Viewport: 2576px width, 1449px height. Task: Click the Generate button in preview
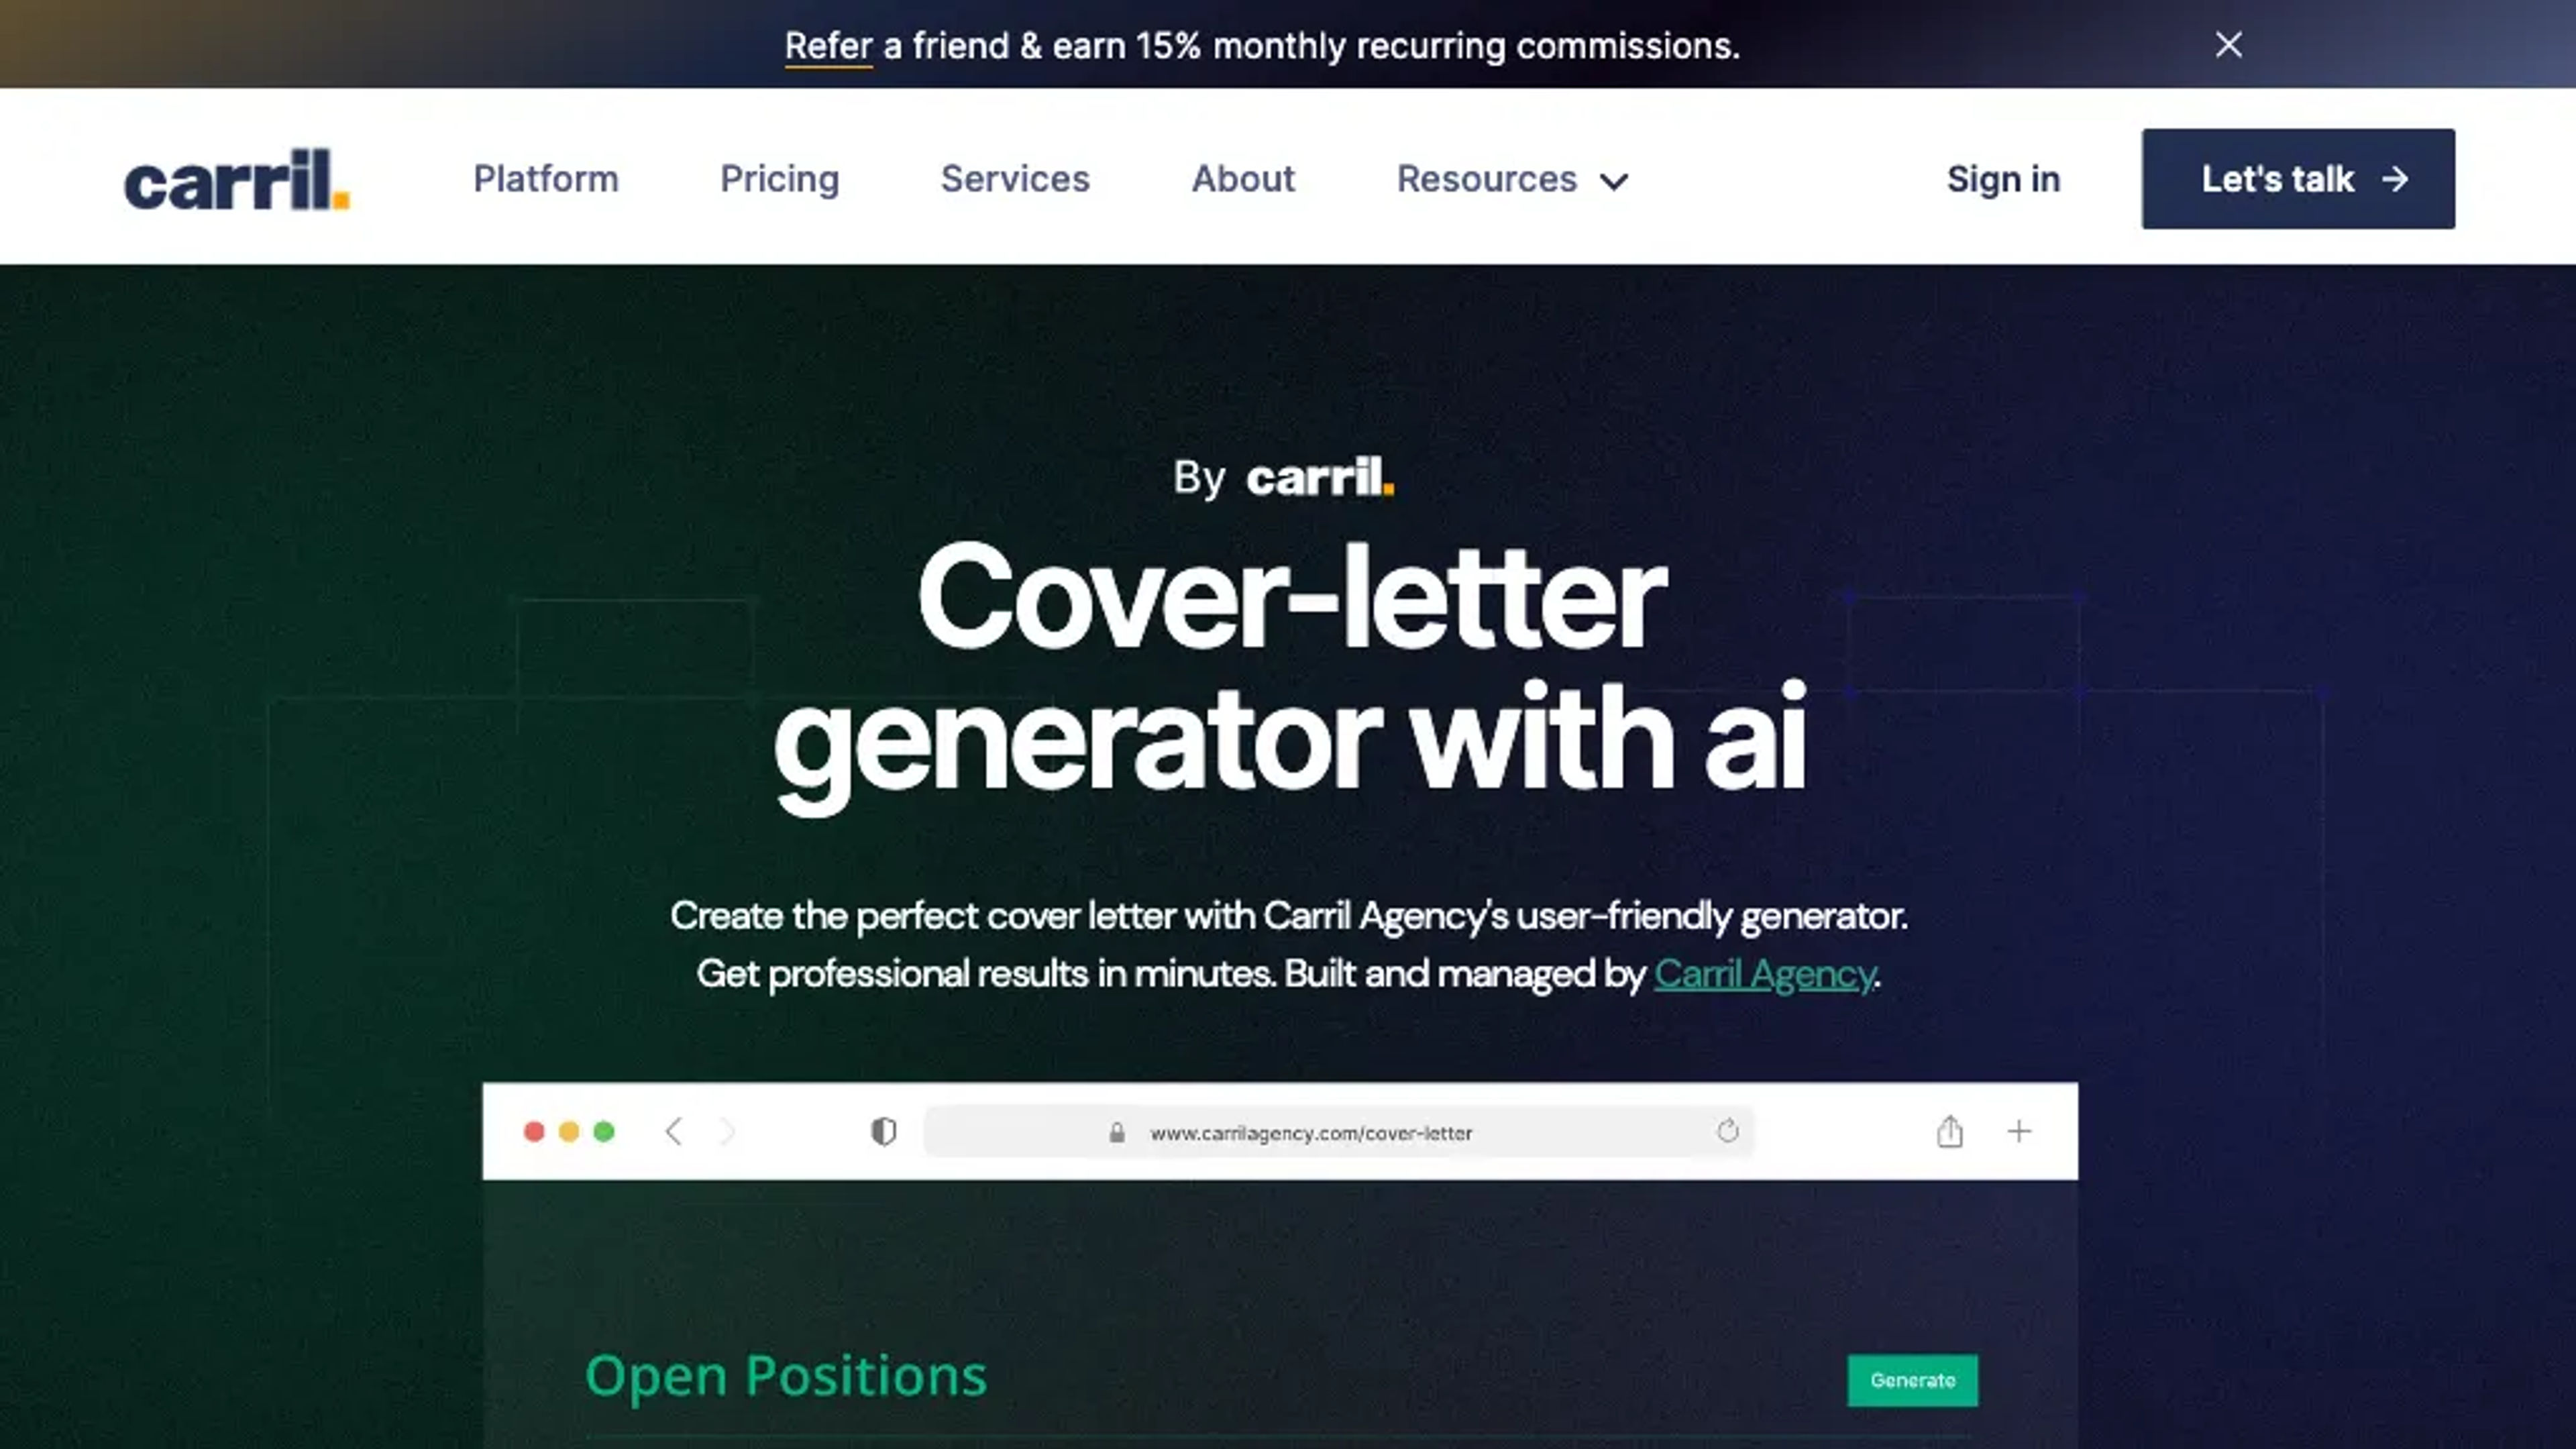coord(1913,1379)
